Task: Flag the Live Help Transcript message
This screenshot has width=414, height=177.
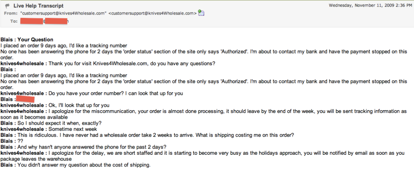Action: pos(7,6)
